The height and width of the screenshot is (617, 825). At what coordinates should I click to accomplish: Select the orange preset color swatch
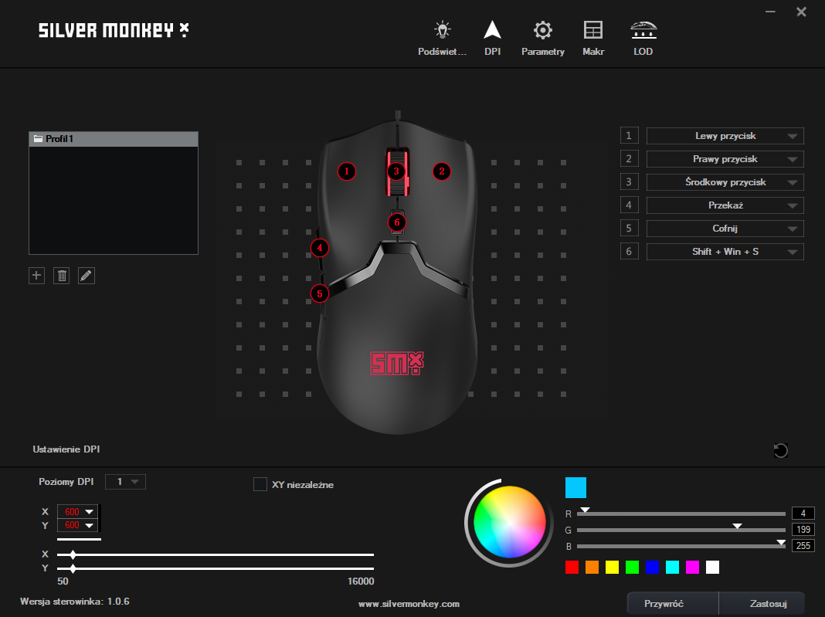click(x=592, y=567)
